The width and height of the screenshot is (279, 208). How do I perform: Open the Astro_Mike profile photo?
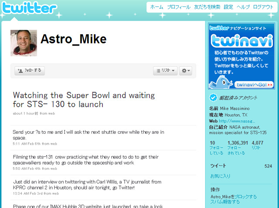24,43
